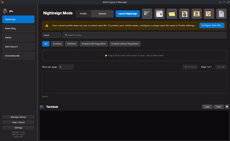
Task: Select the Disabled filter toggle
Action: pyautogui.click(x=71, y=44)
